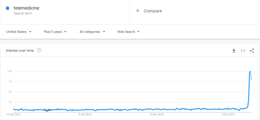Click the 8 Apr 2018 axis label
Image resolution: width=260 pixels, height=120 pixels.
click(x=157, y=114)
